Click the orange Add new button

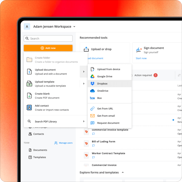tap(48, 48)
